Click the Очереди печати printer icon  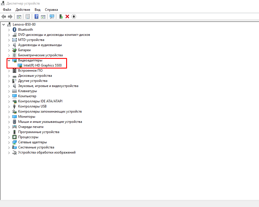point(14,127)
